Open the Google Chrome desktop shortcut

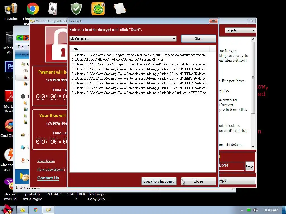pyautogui.click(x=32, y=9)
